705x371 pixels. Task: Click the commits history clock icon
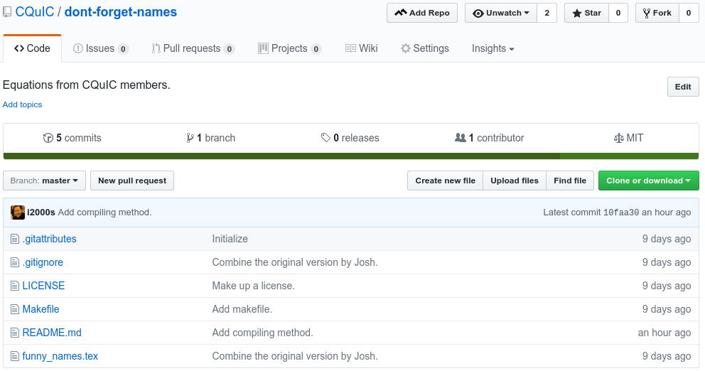click(x=48, y=138)
